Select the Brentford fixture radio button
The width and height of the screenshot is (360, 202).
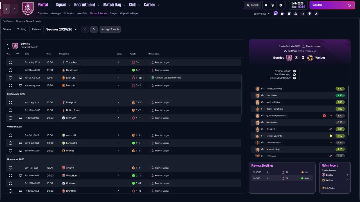pyautogui.click(x=10, y=191)
